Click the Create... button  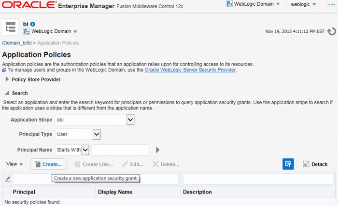click(x=48, y=165)
